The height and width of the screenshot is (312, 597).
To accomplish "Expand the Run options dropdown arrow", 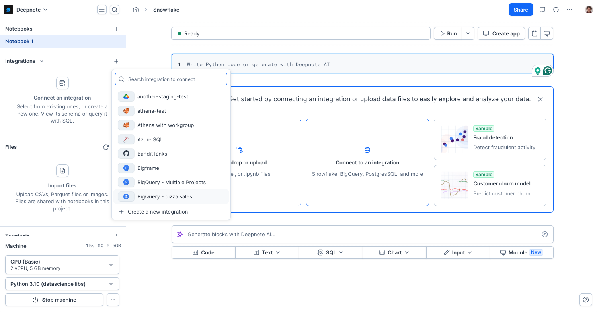I will pos(468,33).
